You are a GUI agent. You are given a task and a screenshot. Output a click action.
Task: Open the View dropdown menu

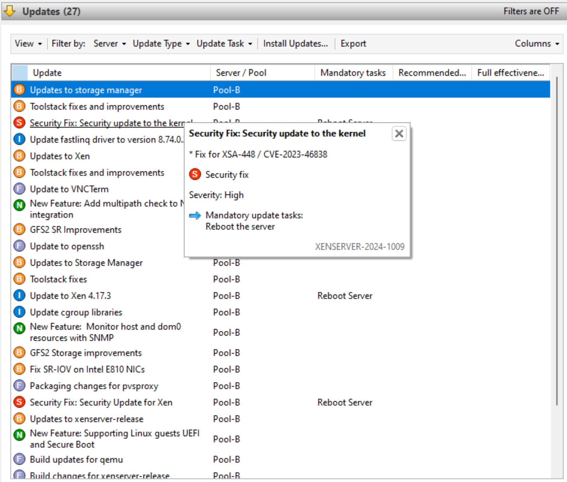click(29, 44)
